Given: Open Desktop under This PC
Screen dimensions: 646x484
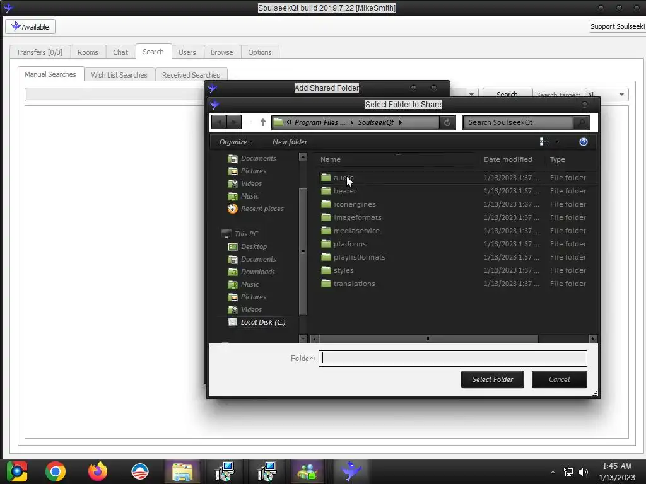Looking at the screenshot, I should point(247,246).
